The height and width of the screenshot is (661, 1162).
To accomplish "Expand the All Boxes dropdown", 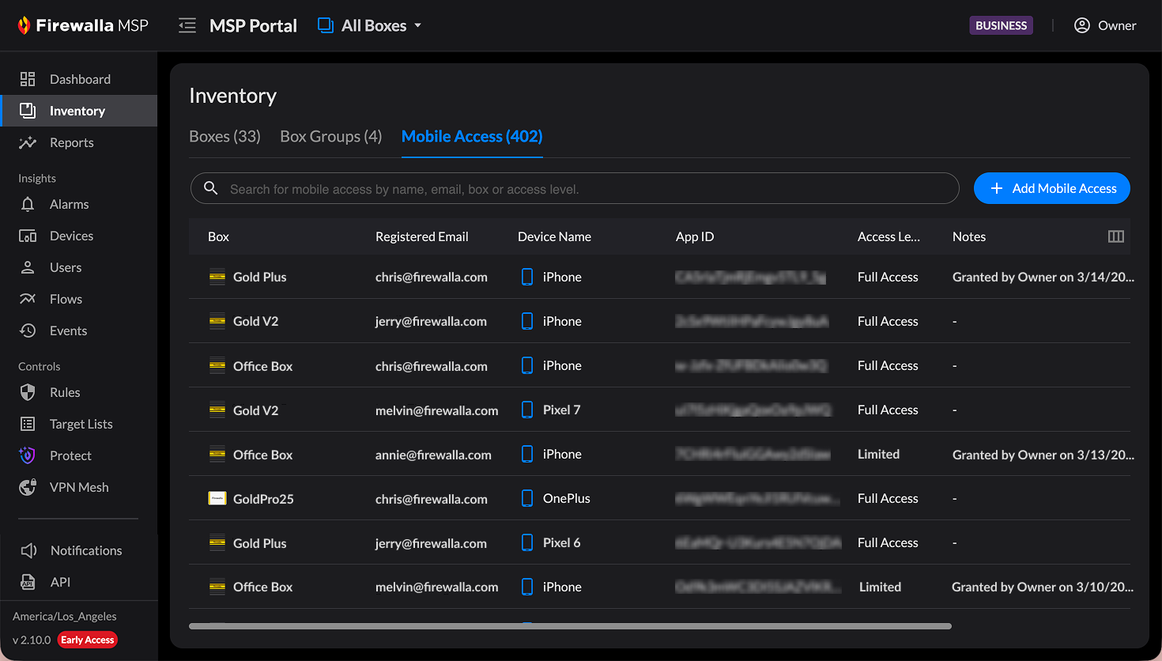I will point(370,26).
